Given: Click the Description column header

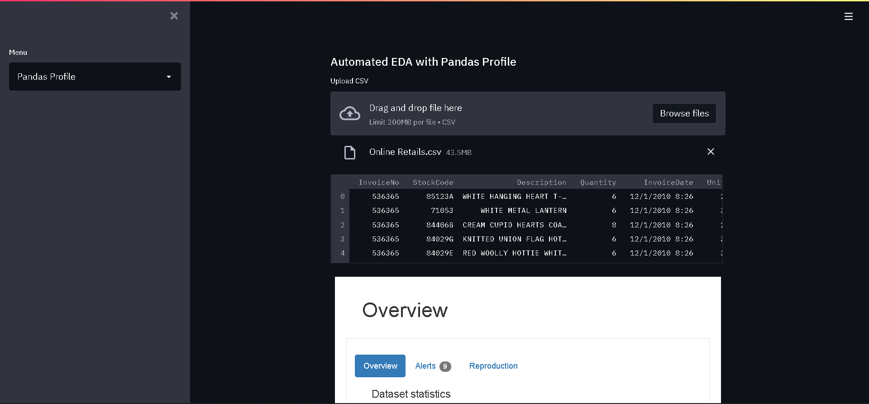Looking at the screenshot, I should tap(542, 183).
